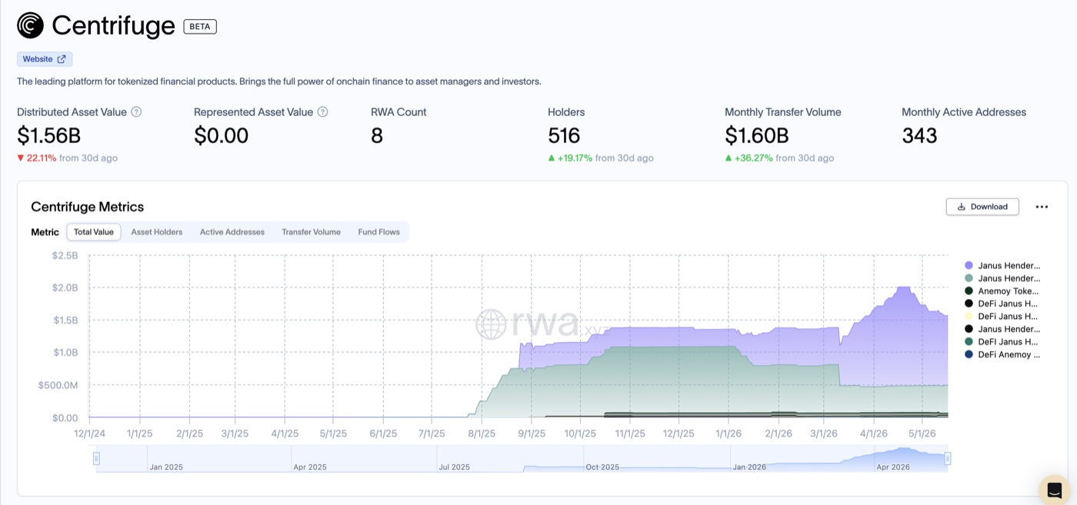
Task: Open the Website external link
Action: [x=45, y=59]
